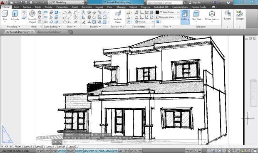Click the solid Subtract icon
The width and height of the screenshot is (258, 153).
[46, 17]
